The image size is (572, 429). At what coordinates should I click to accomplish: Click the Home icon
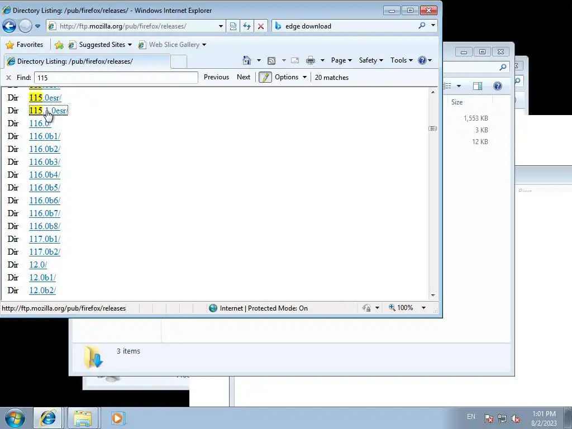pos(247,60)
